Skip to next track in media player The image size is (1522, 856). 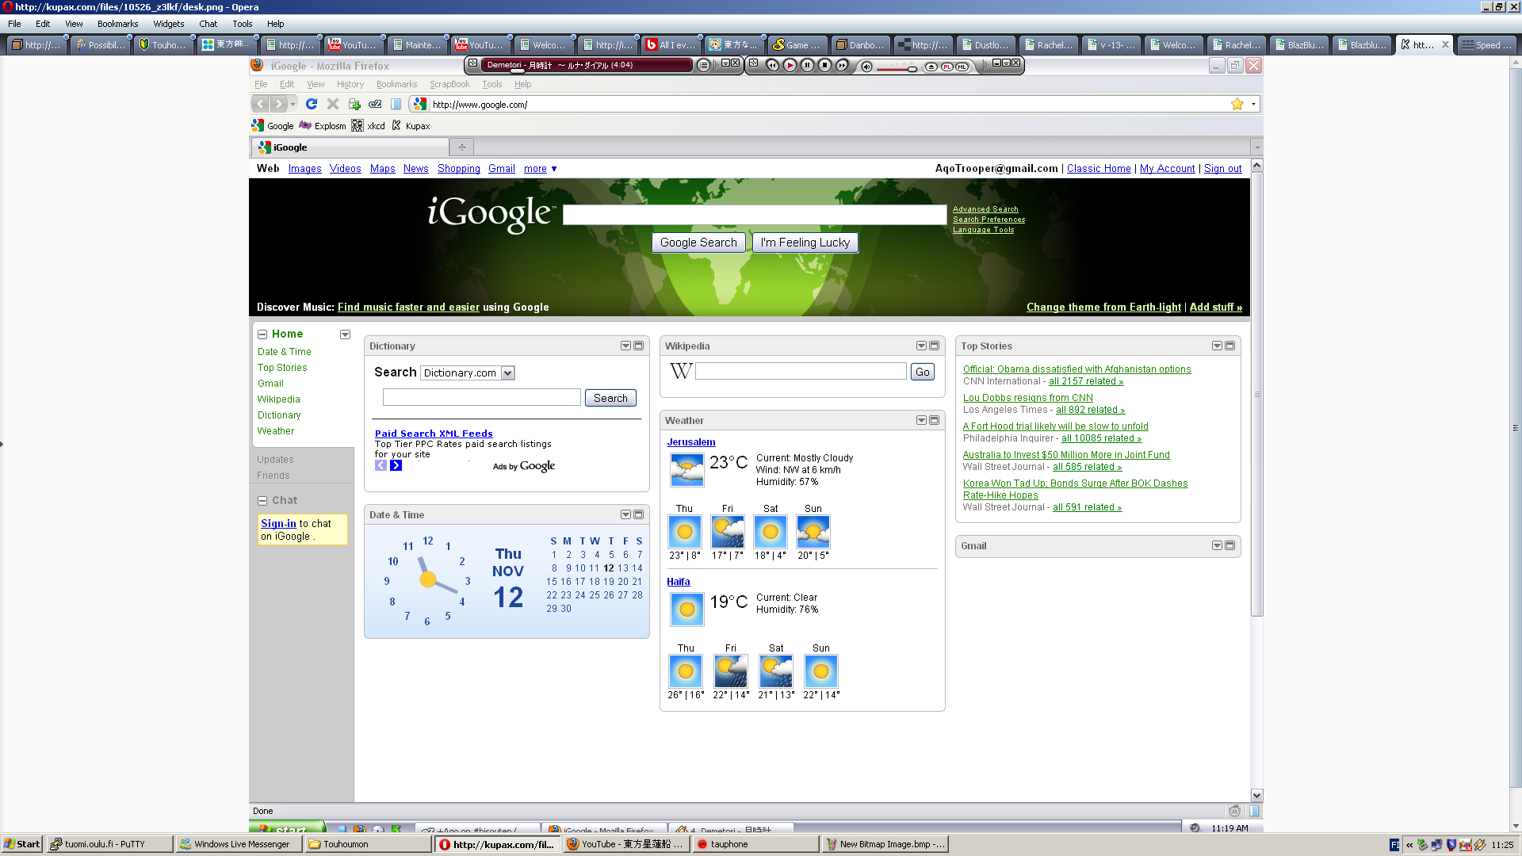click(842, 66)
